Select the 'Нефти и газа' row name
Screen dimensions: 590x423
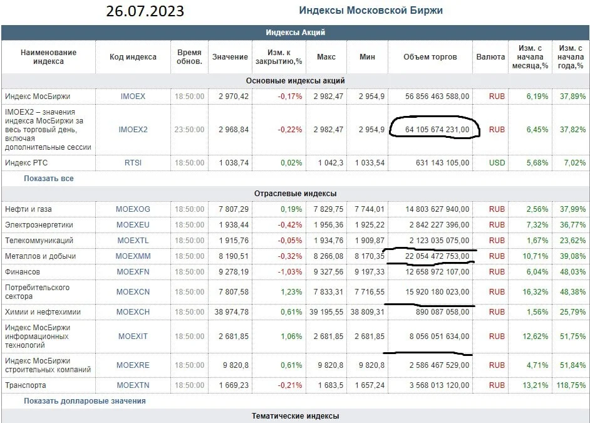point(28,209)
